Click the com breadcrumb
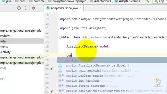 (20, 1)
